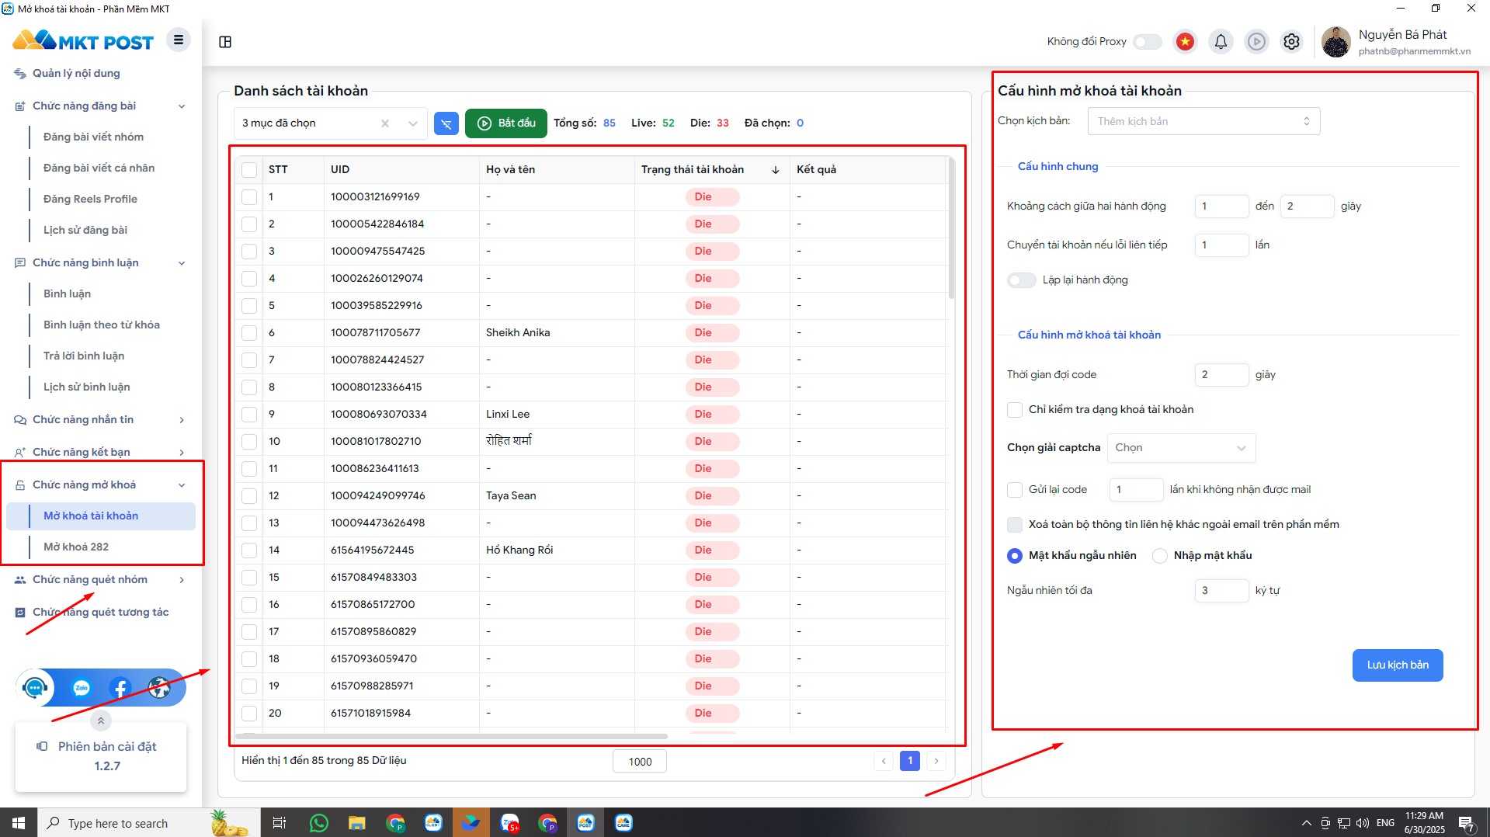The image size is (1490, 837).
Task: Open the settings gear icon
Action: click(1291, 41)
